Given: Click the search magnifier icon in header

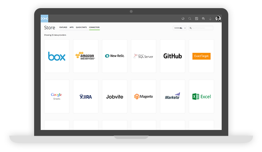Looking at the screenshot, I should pyautogui.click(x=190, y=19).
